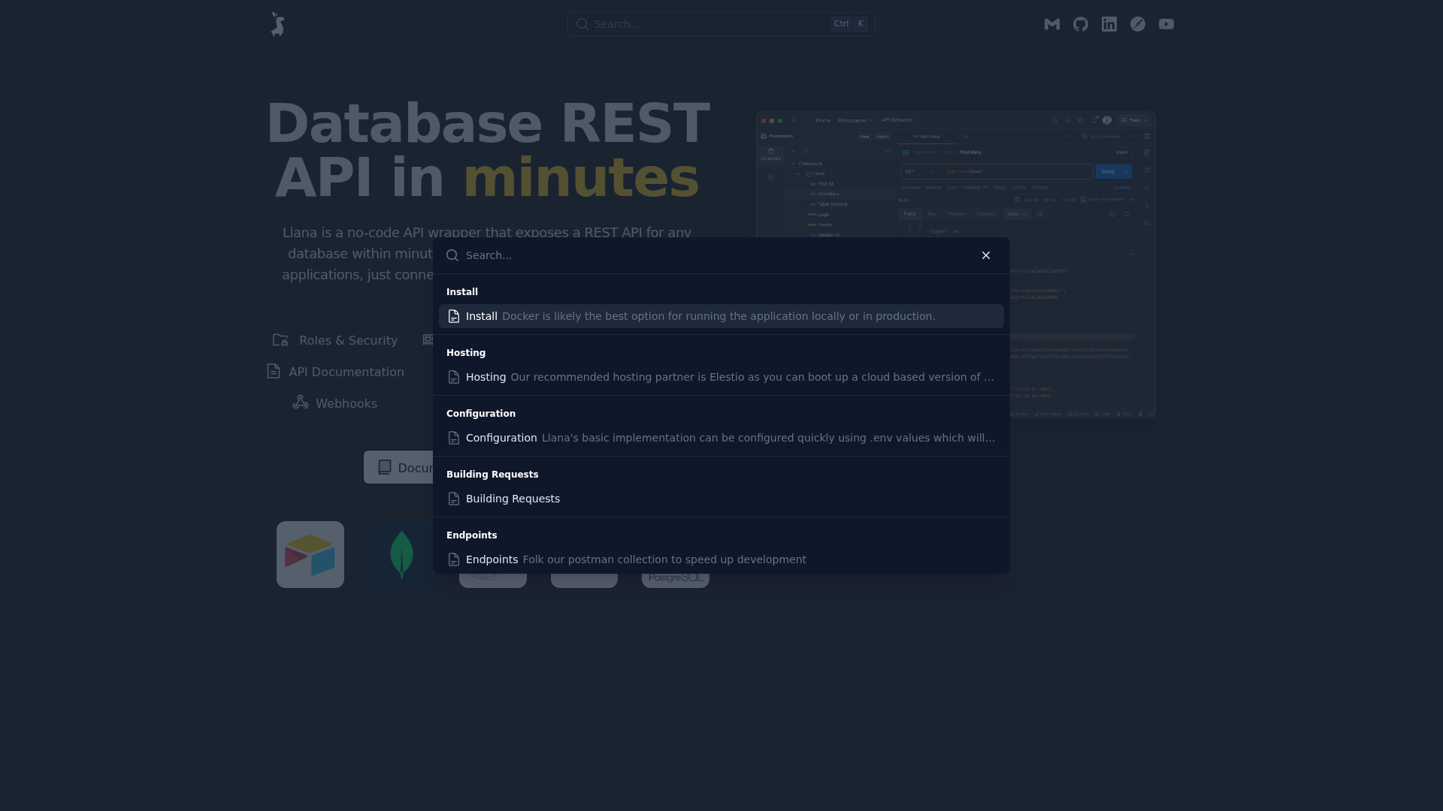Click the Airtable logo tile

[x=310, y=554]
